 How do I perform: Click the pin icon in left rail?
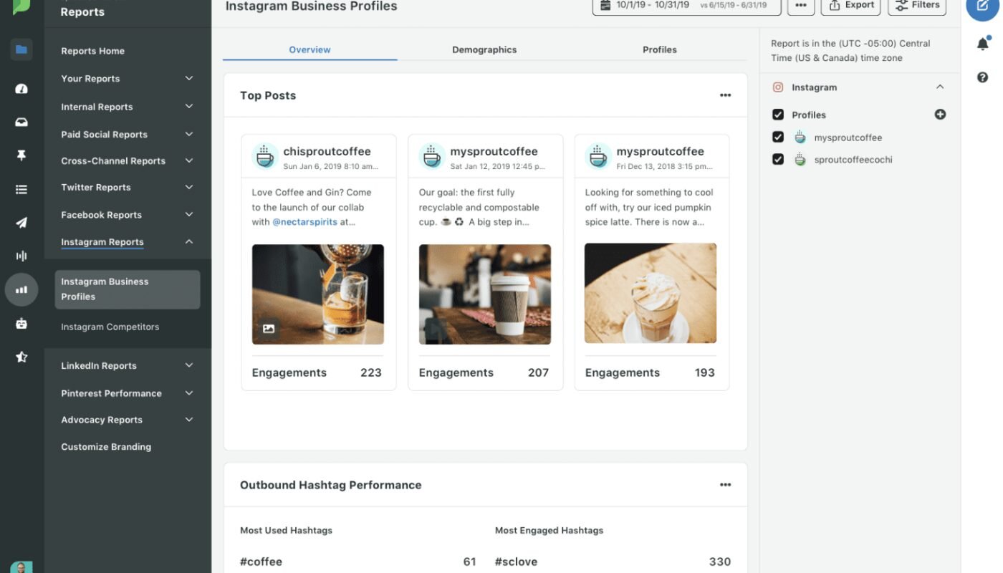coord(21,155)
